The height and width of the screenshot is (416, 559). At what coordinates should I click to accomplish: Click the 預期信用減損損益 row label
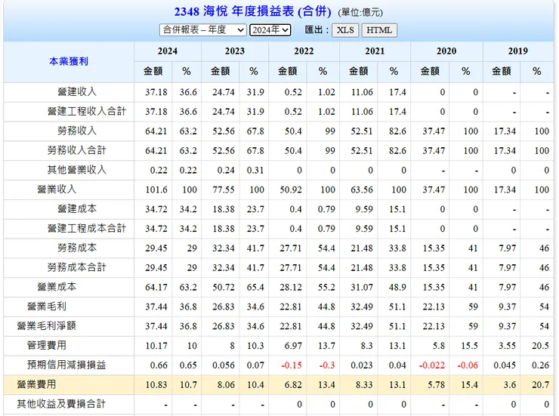point(66,365)
